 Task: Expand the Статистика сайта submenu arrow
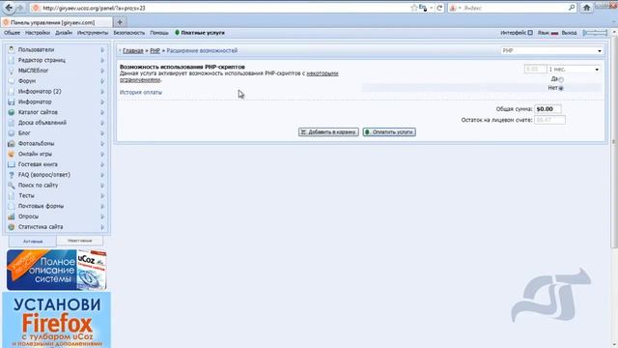coord(102,227)
